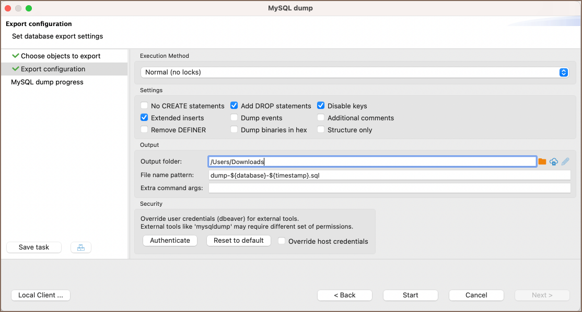Image resolution: width=582 pixels, height=312 pixels.
Task: Click the pencil edit icon next to Output folder
Action: point(565,162)
